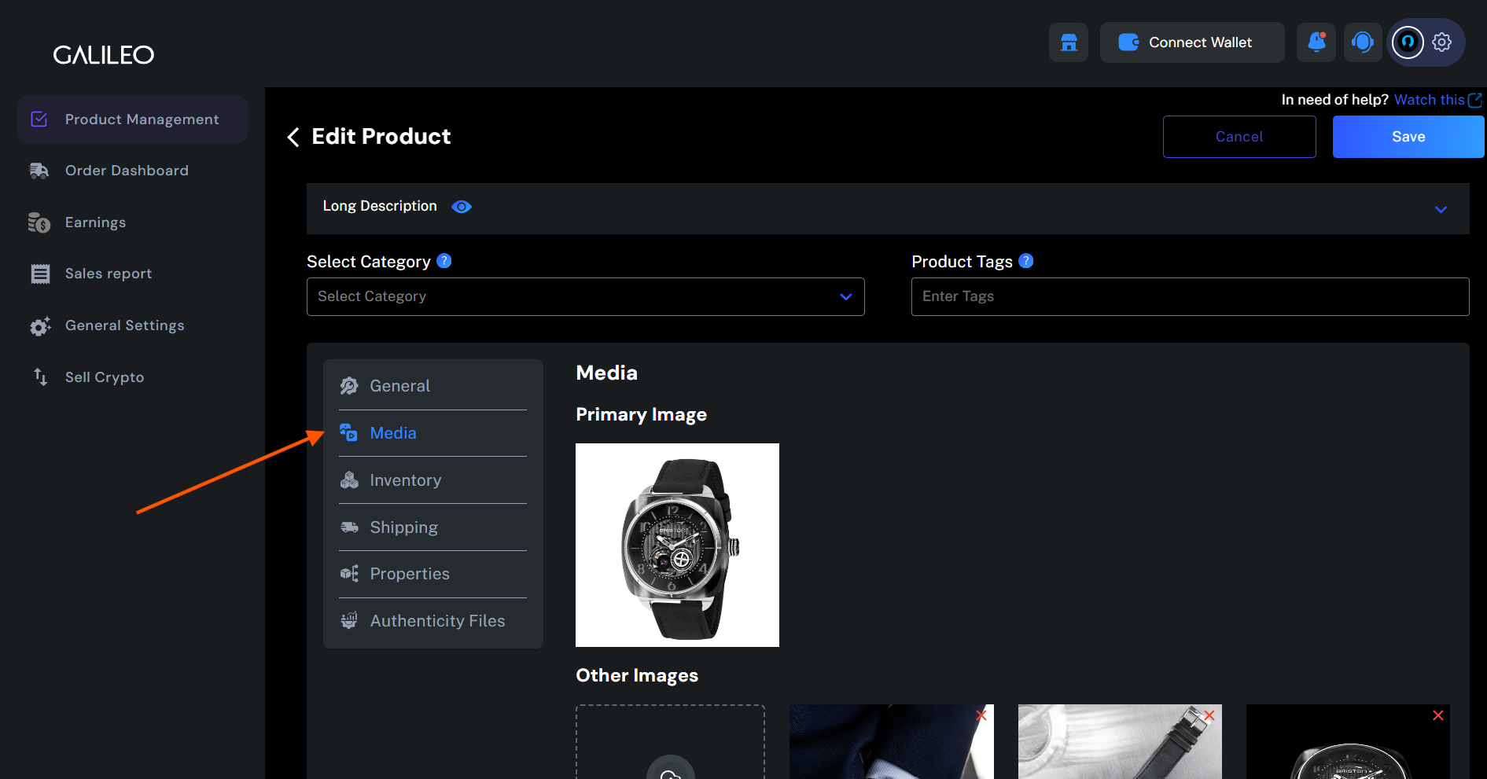Switch to the Properties tab
This screenshot has width=1487, height=779.
point(432,574)
